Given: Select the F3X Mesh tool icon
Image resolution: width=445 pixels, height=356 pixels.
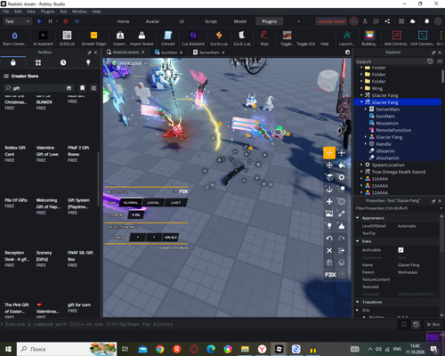Looking at the screenshot, I should [x=342, y=201].
